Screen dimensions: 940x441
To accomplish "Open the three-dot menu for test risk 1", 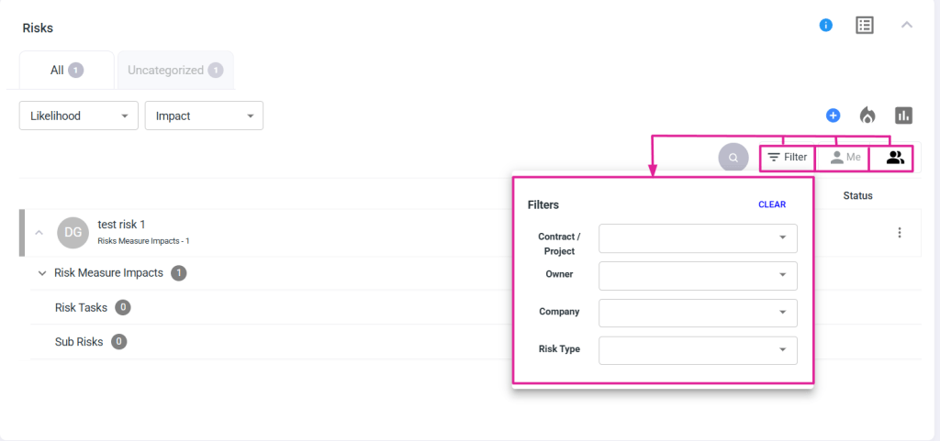I will (x=900, y=233).
